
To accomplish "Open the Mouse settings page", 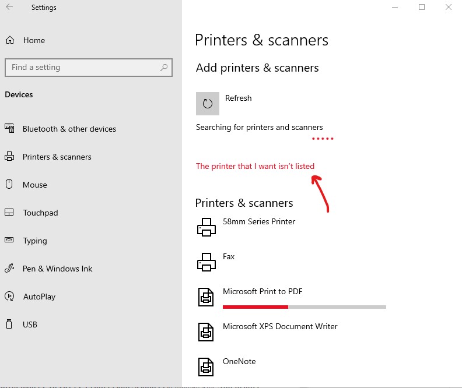I will [34, 185].
